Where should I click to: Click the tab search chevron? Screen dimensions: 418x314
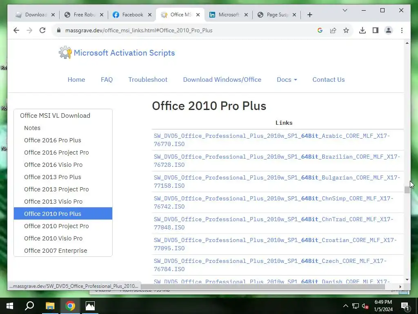(345, 10)
